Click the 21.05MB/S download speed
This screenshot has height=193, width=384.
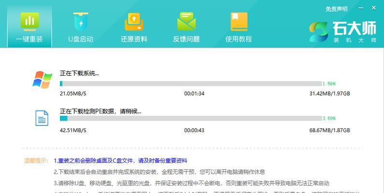pos(73,94)
